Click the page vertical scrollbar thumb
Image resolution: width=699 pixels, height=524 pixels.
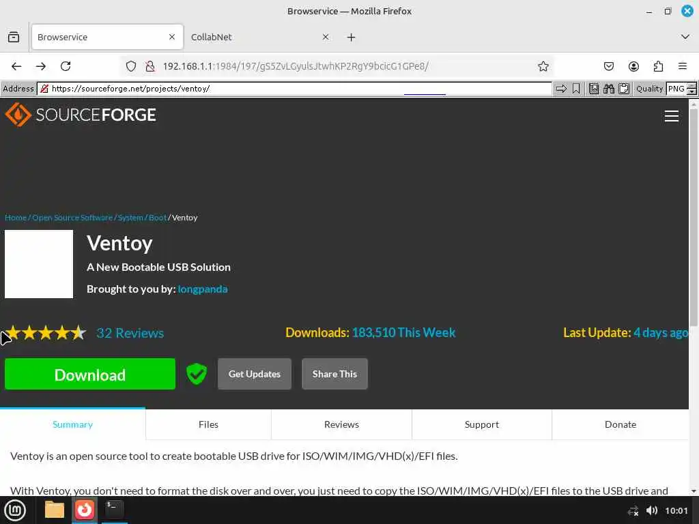pos(694,218)
